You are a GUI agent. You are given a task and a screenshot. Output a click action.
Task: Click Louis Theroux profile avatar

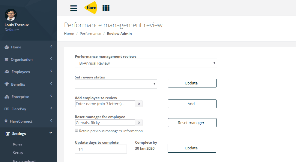click(11, 15)
